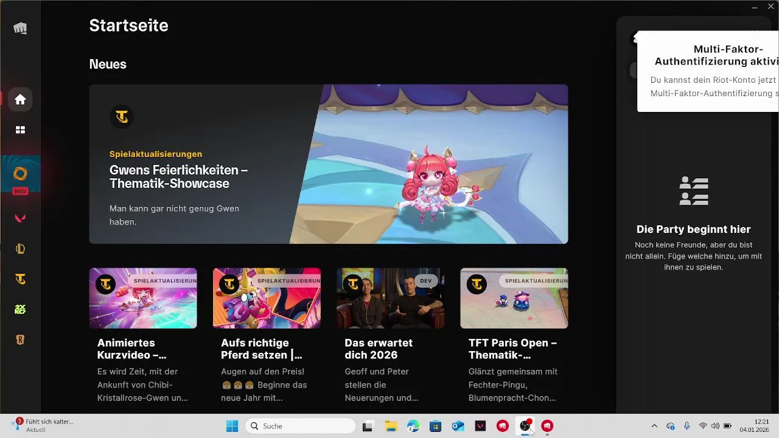Open Legends of Runeterra from sidebar

[x=20, y=339]
